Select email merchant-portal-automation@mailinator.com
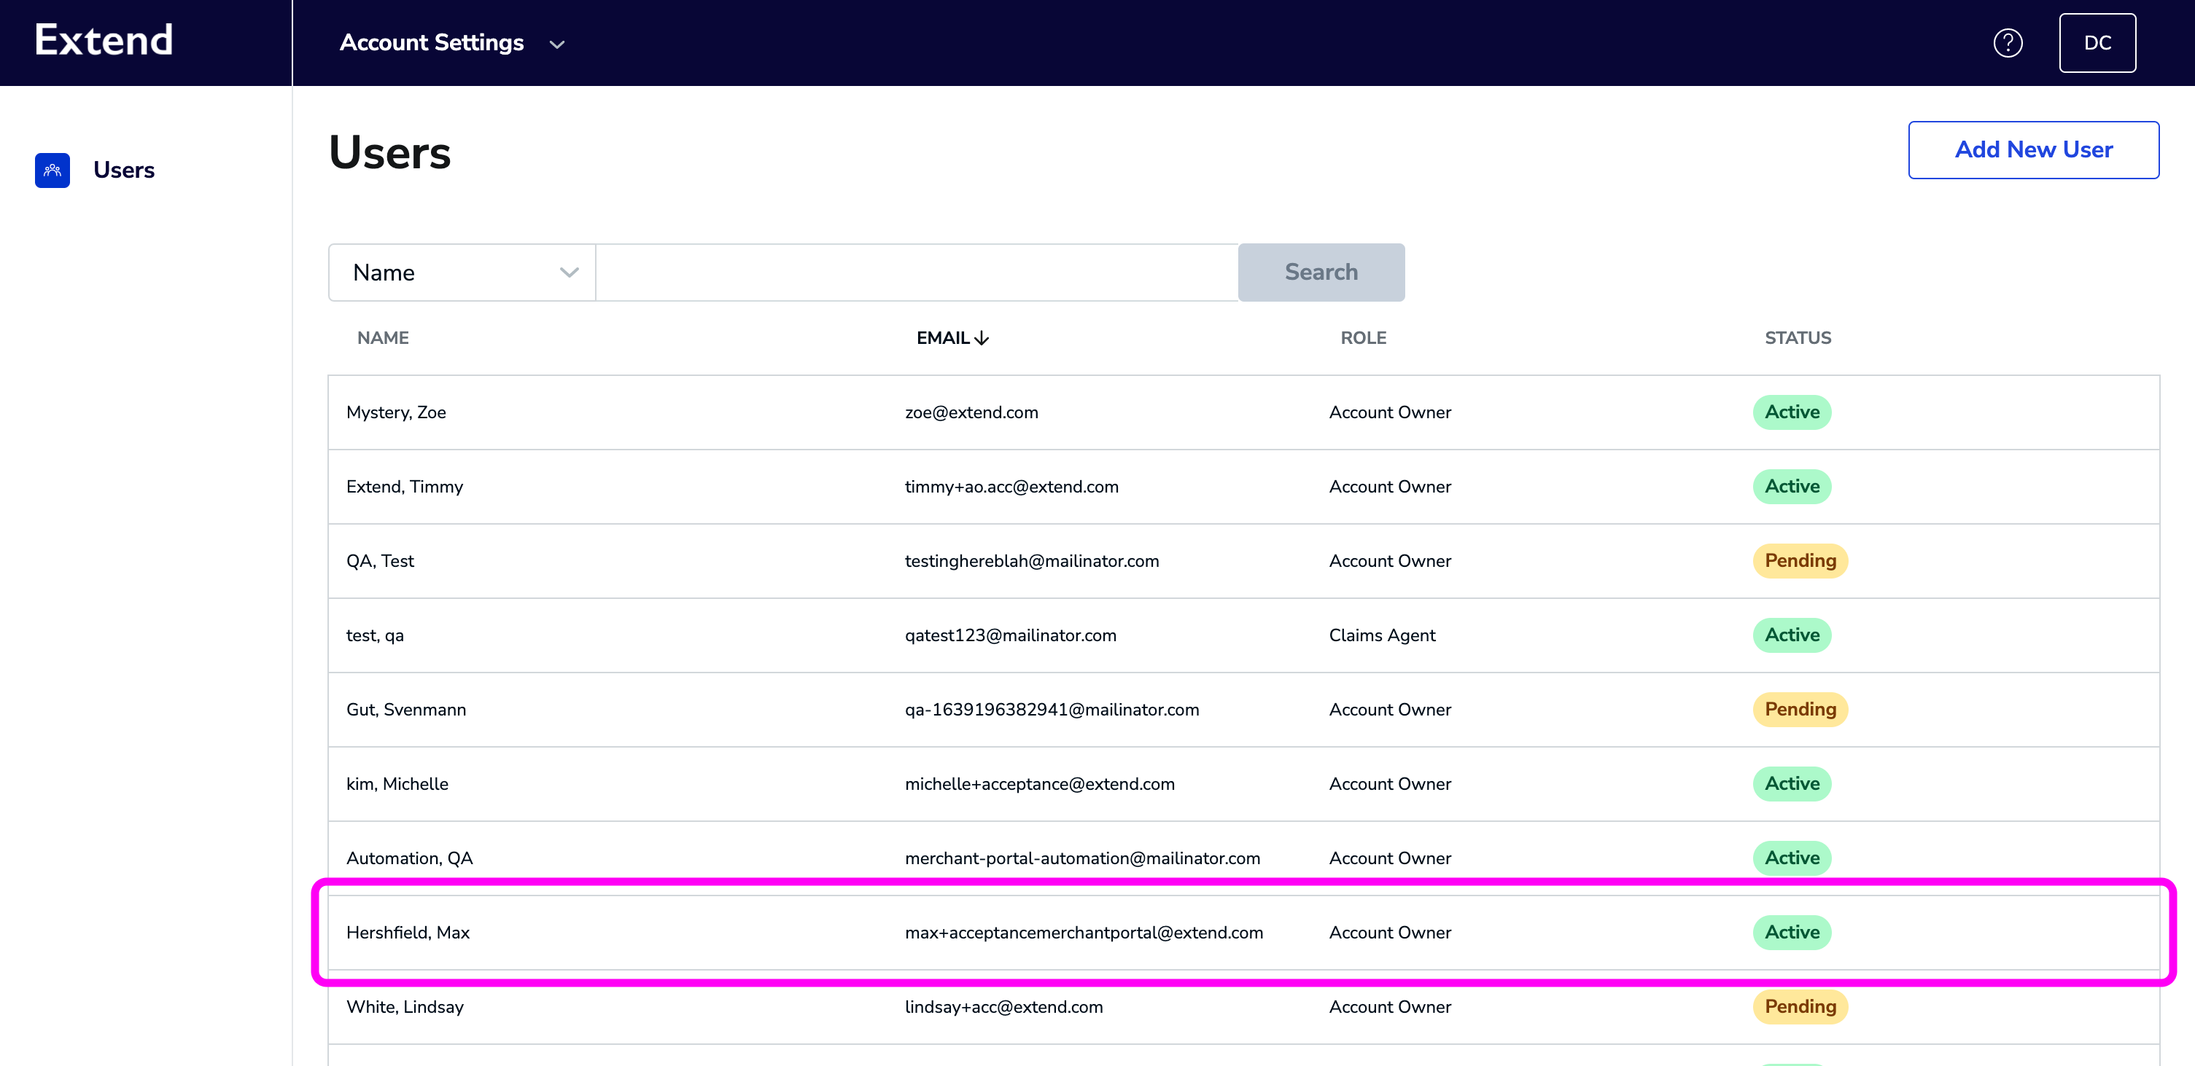2195x1066 pixels. point(1082,858)
